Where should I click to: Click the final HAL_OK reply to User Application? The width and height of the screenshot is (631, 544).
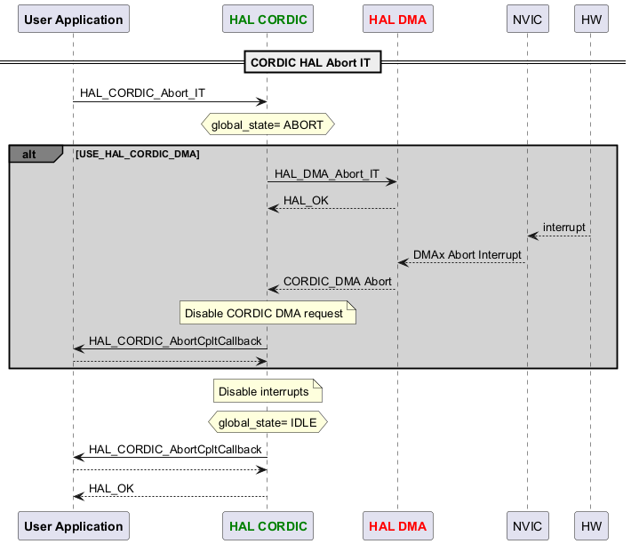[x=111, y=489]
